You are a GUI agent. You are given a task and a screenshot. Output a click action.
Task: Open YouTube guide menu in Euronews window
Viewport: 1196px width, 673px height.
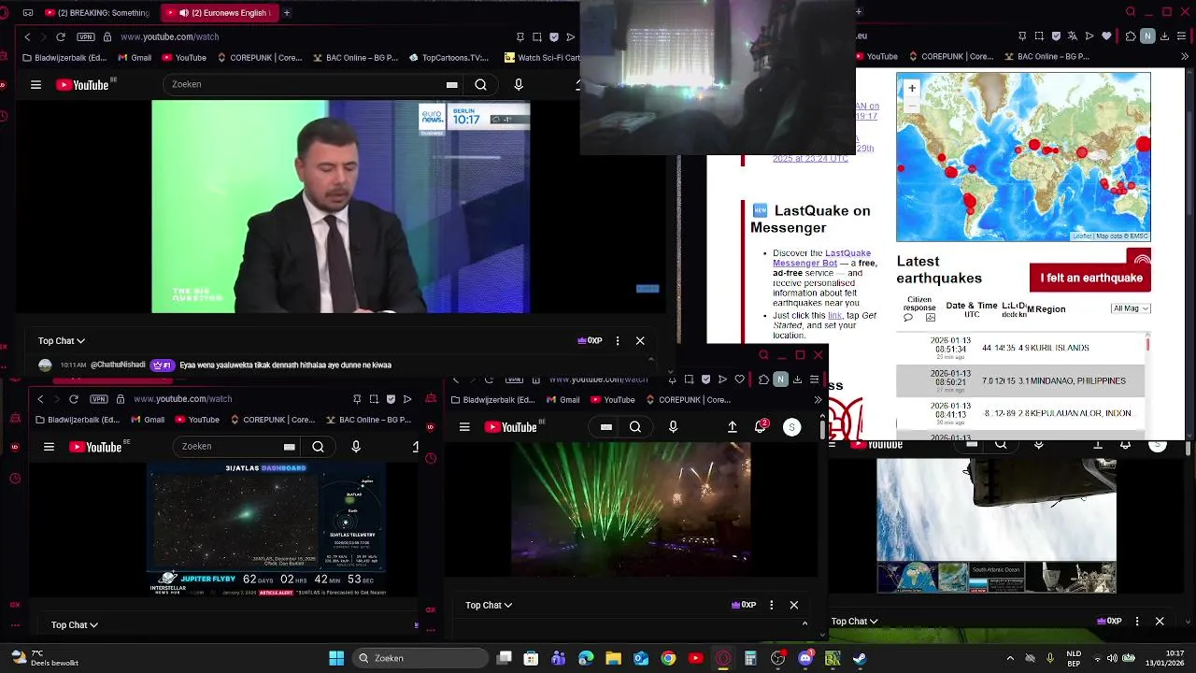(x=36, y=85)
